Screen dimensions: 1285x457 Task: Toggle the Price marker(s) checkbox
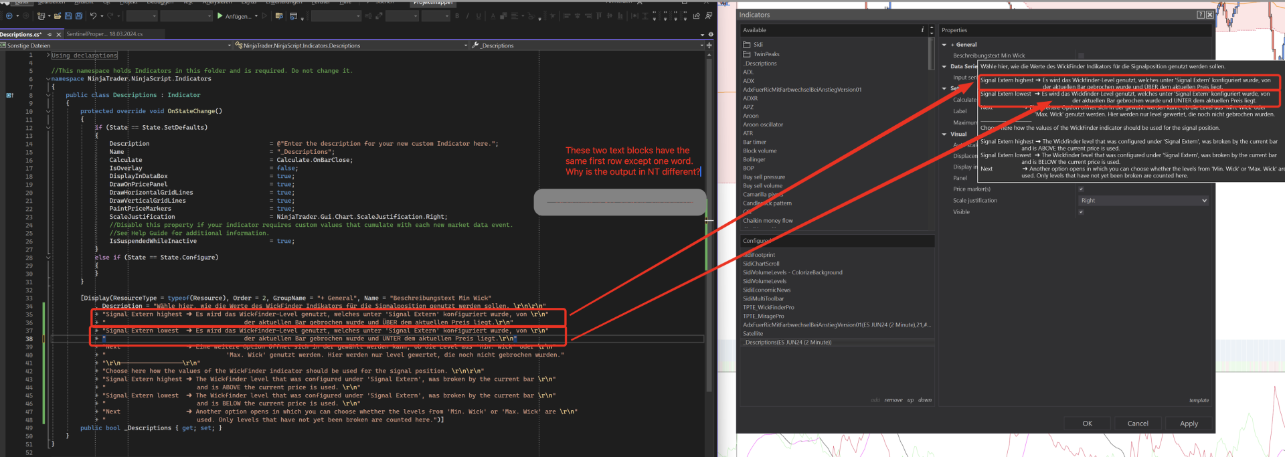tap(1081, 189)
